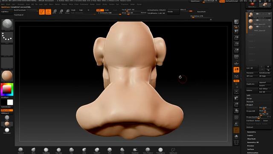Viewport: 273px width, 154px height.
Task: Click the DynaMesh button
Action: pos(201,12)
